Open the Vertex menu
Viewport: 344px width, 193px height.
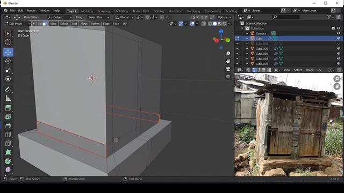tap(95, 24)
